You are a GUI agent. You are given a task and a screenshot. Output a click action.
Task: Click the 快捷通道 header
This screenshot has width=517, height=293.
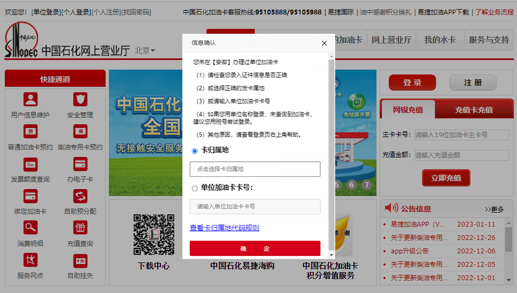point(55,79)
